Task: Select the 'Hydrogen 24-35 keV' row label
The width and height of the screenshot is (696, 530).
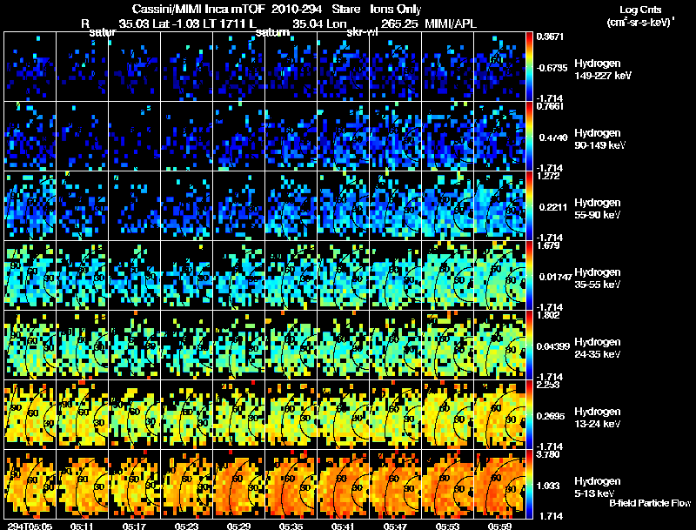Action: coord(598,348)
